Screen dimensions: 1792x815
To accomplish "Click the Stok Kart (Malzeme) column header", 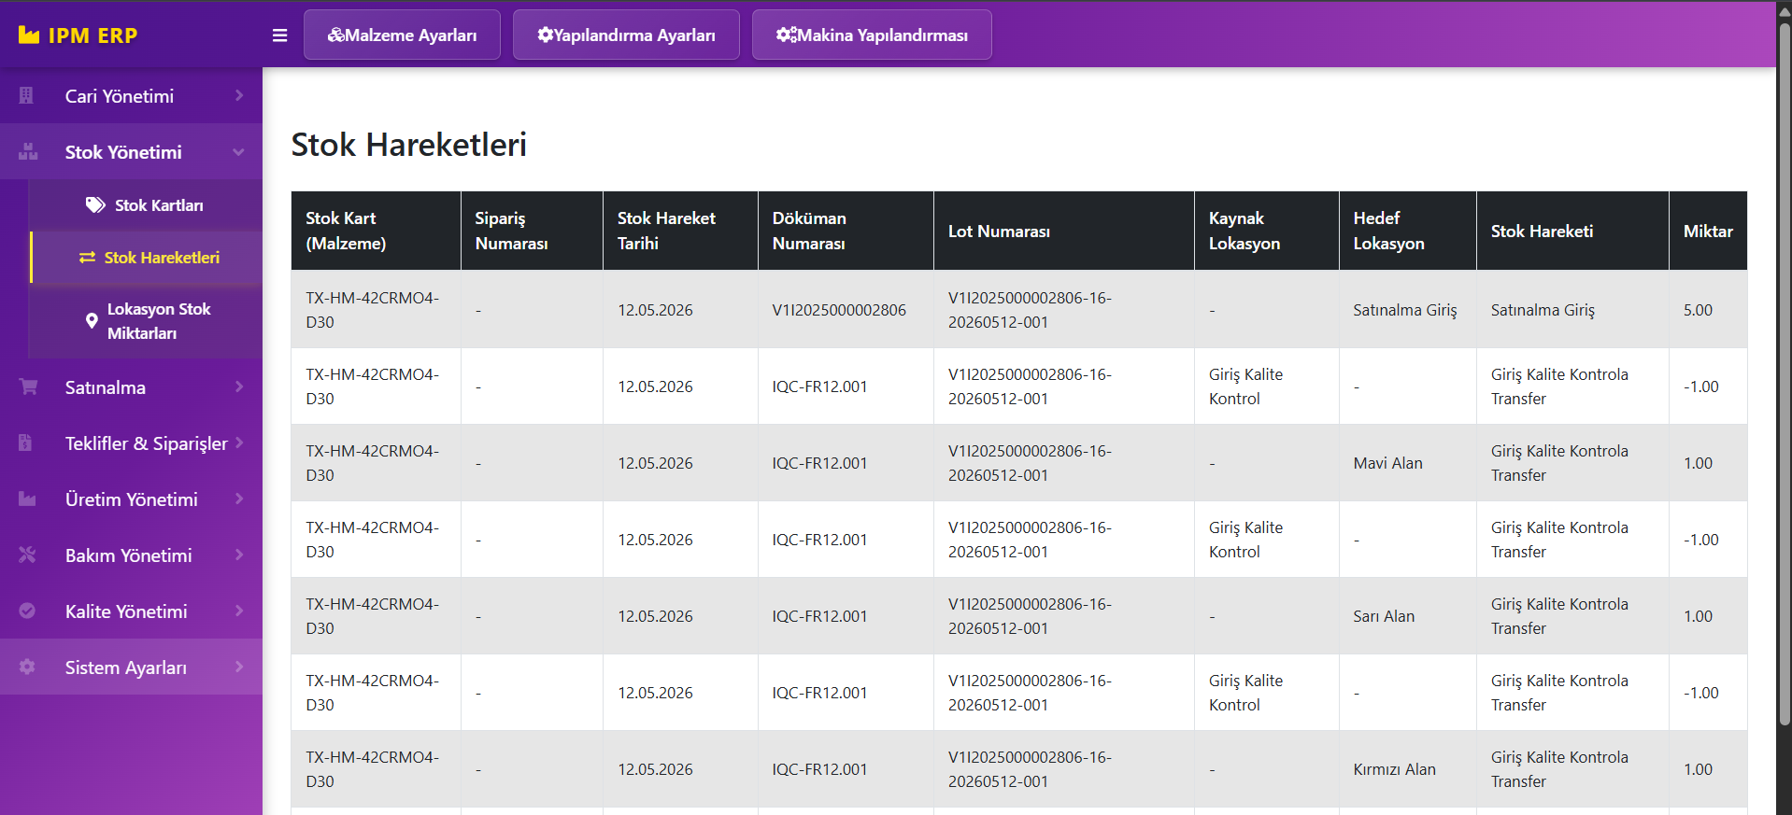I will (x=376, y=231).
